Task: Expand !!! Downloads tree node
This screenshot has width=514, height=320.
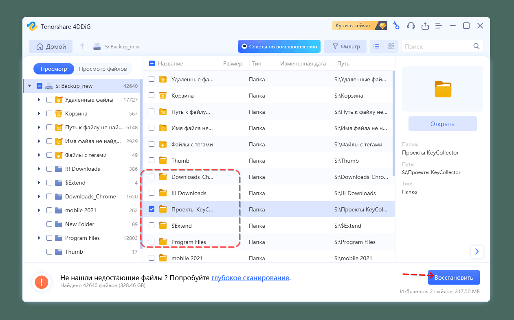Action: (x=39, y=169)
